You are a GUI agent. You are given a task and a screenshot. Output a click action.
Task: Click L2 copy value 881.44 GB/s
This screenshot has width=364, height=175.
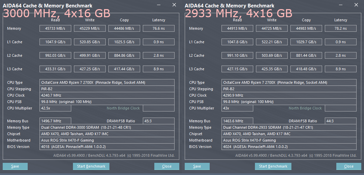point(306,55)
